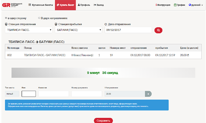Image resolution: width=206 pixels, height=123 pixels.
Task: Click the plus button next to the price
Action: click(x=148, y=94)
